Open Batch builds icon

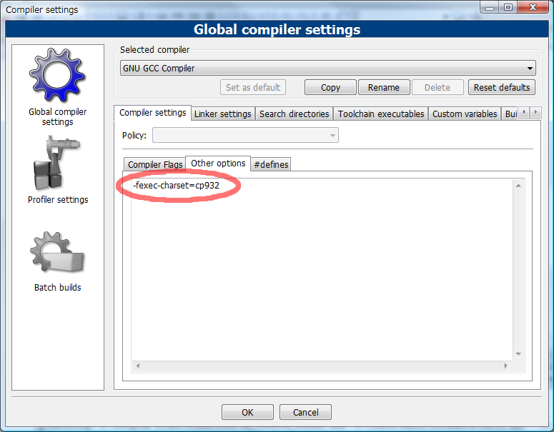[57, 252]
